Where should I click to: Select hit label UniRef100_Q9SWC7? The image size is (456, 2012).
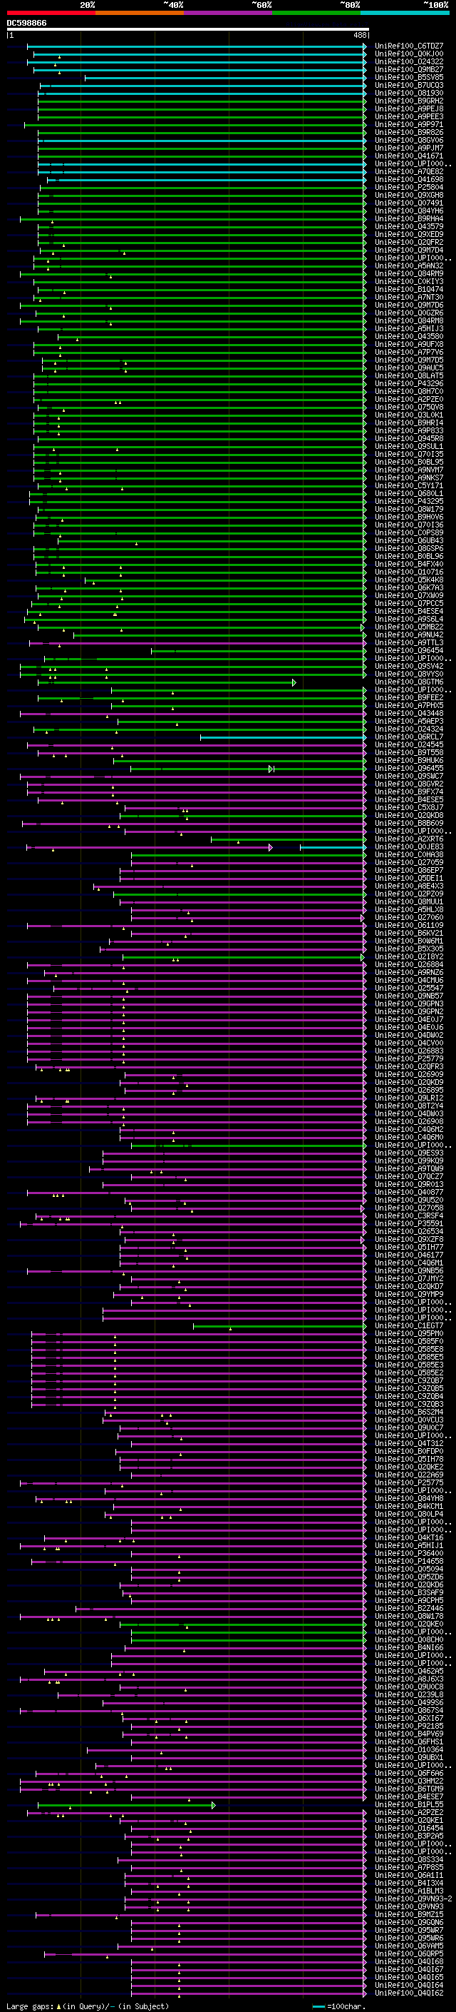tap(409, 776)
